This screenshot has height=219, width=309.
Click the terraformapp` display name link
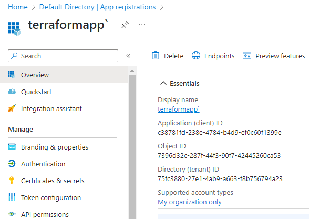point(179,109)
